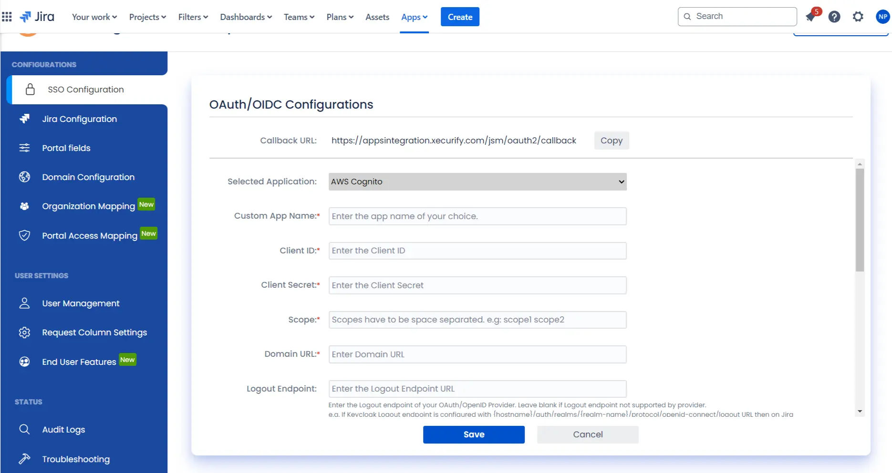Click the End User Features icon
This screenshot has width=892, height=473.
[24, 362]
